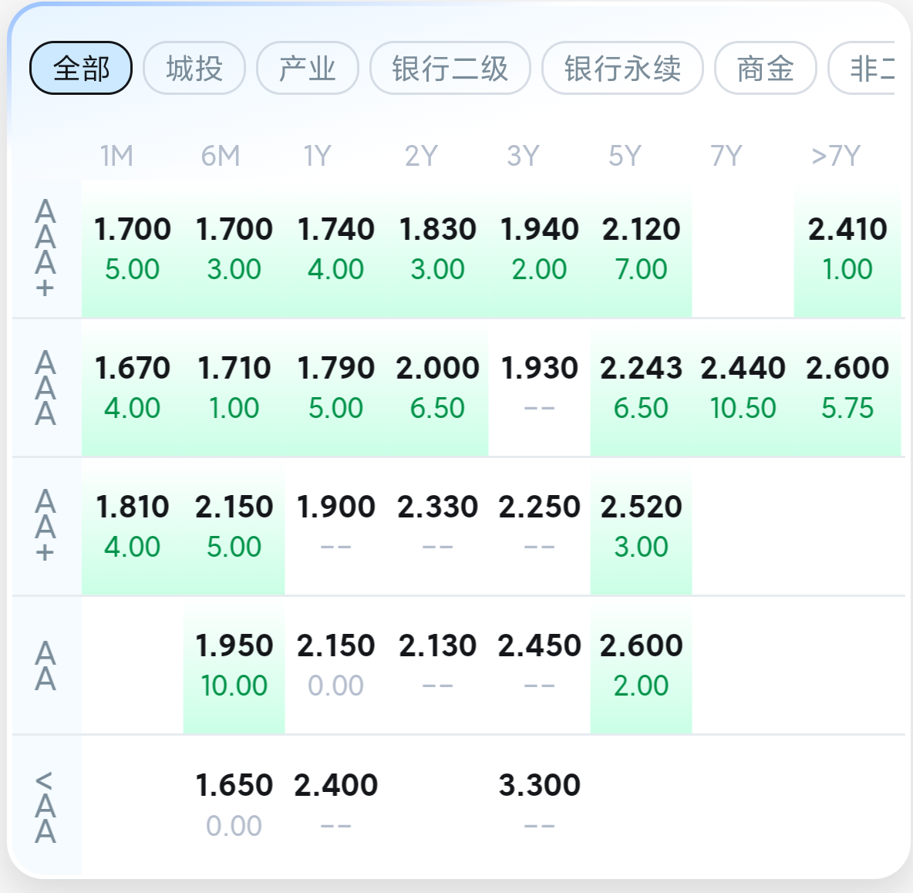The height and width of the screenshot is (893, 913).
Task: Switch to 银行永续 tab
Action: coord(622,69)
